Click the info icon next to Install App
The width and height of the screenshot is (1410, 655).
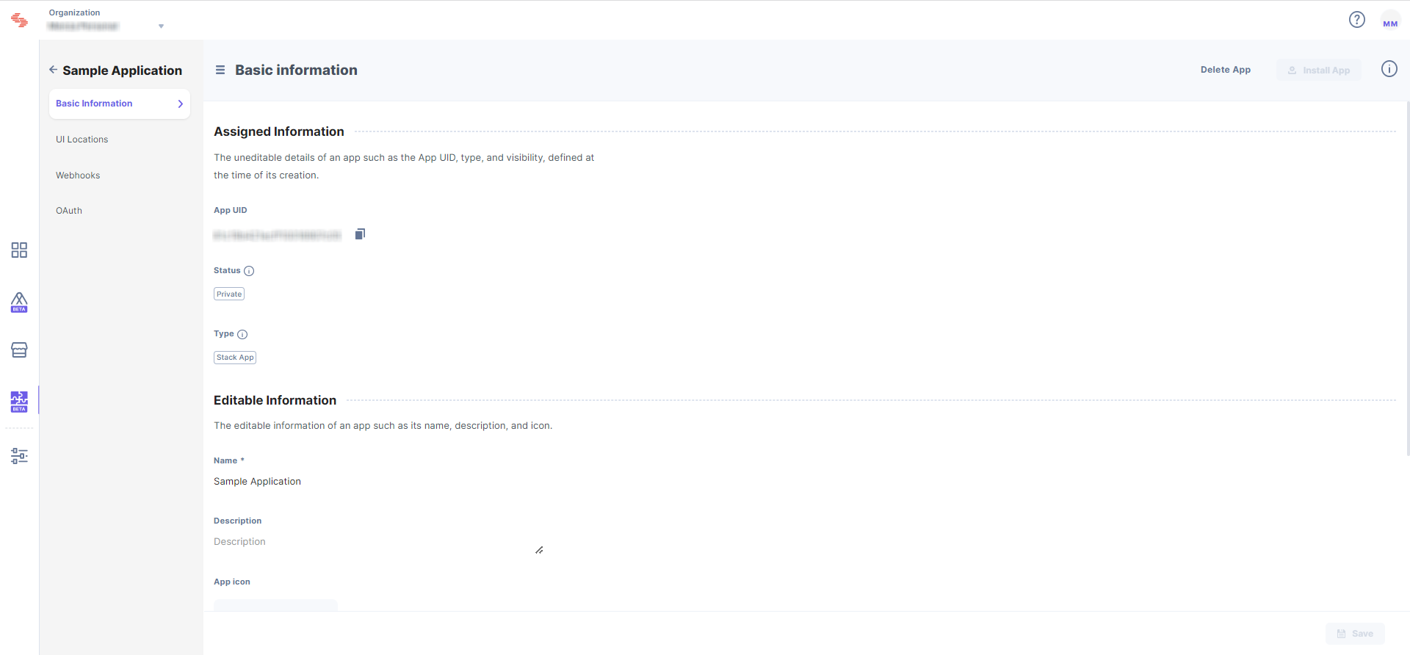tap(1389, 69)
